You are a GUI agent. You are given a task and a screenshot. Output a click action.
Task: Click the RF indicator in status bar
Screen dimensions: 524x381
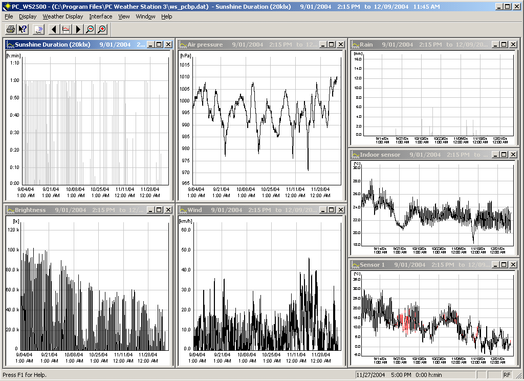[x=507, y=375]
